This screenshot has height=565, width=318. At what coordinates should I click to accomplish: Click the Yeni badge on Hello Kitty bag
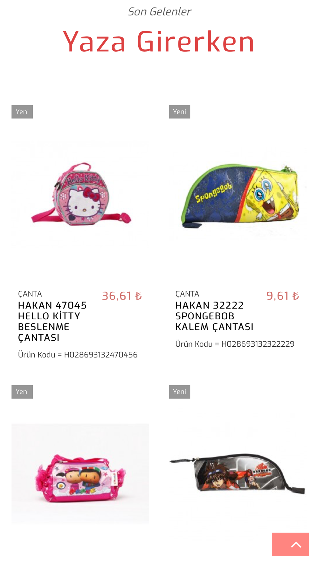click(22, 112)
